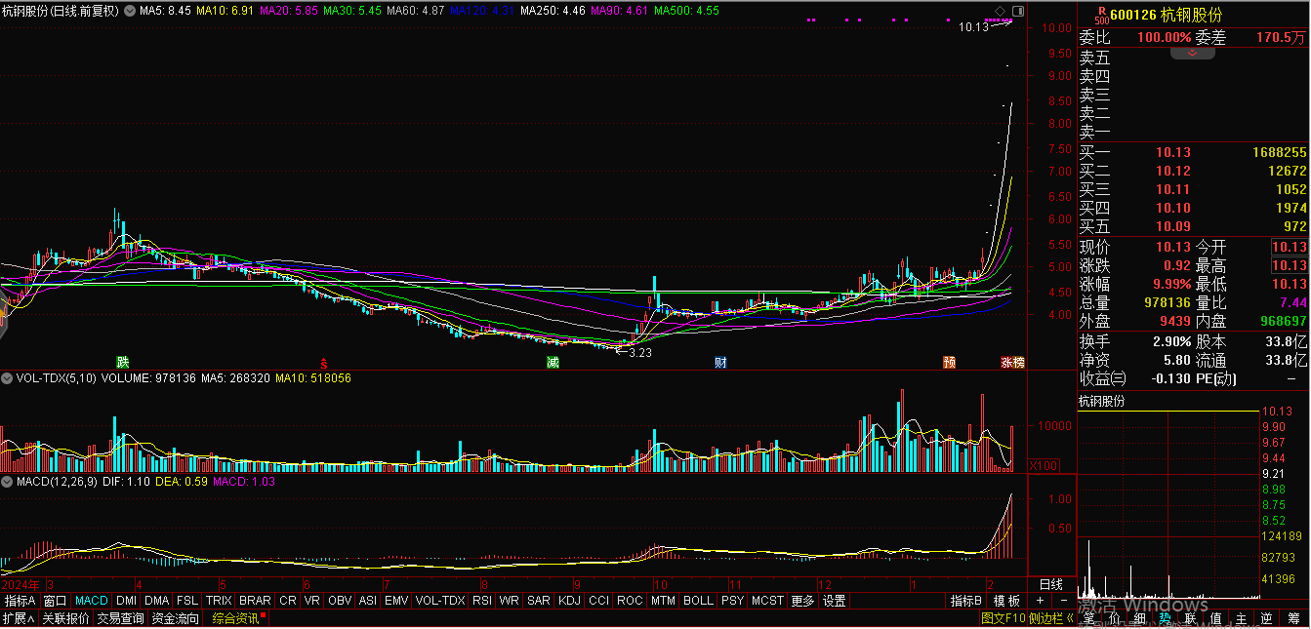Viewport: 1311px width, 629px height.
Task: Expand the order book with the double-chevron arrow
Action: click(x=1193, y=53)
